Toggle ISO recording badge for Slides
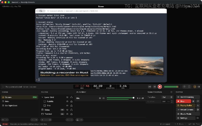 point(62,110)
